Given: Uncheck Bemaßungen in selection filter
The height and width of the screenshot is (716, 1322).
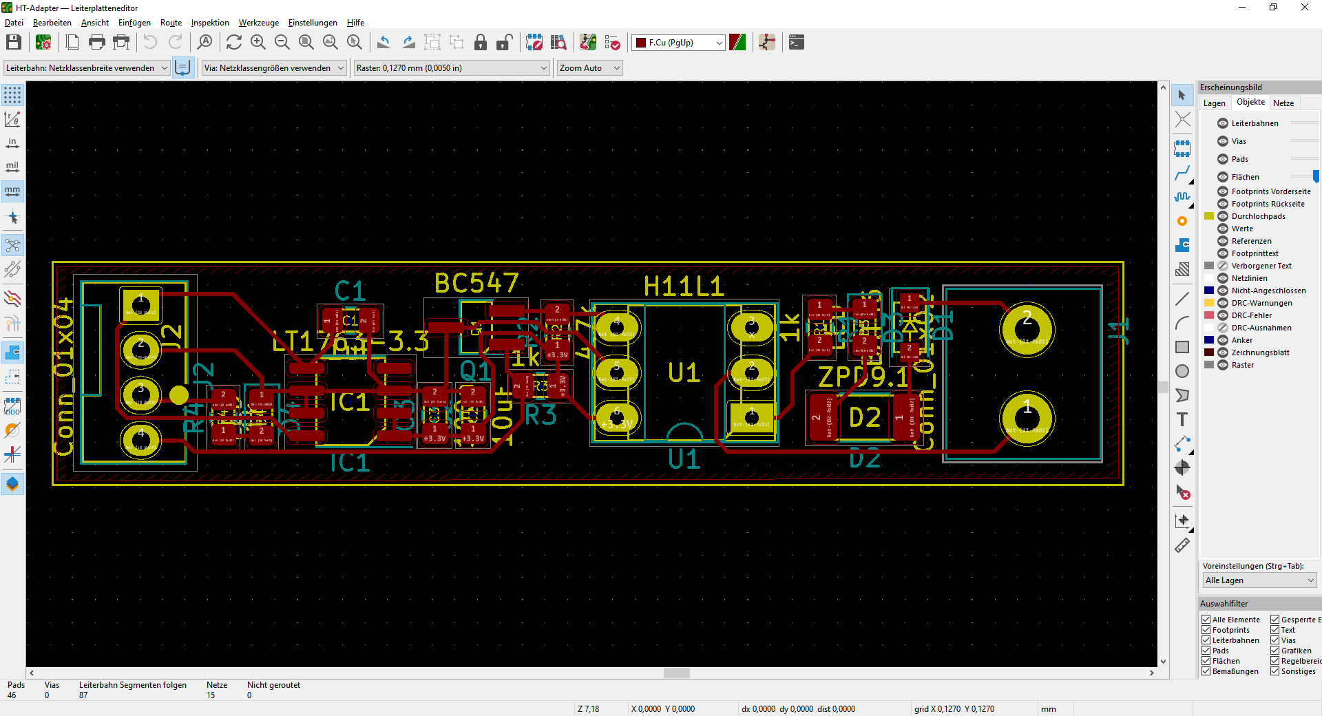Looking at the screenshot, I should coord(1206,671).
